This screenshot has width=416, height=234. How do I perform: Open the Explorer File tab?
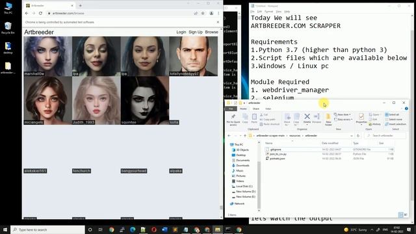pyautogui.click(x=231, y=109)
